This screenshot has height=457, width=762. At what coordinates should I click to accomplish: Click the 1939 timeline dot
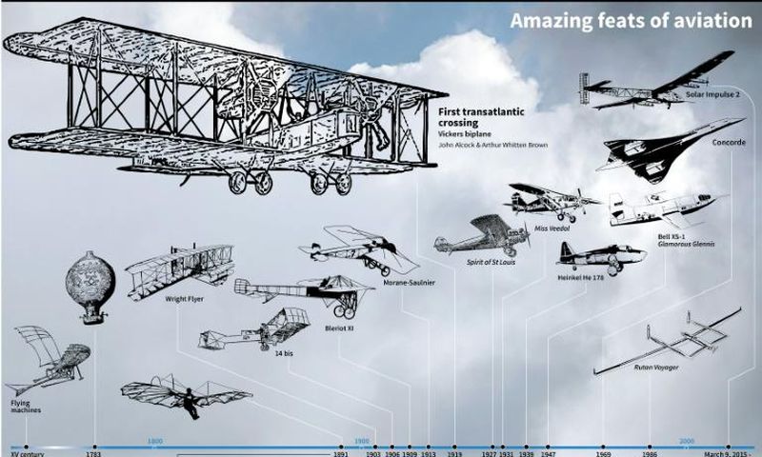coord(527,447)
